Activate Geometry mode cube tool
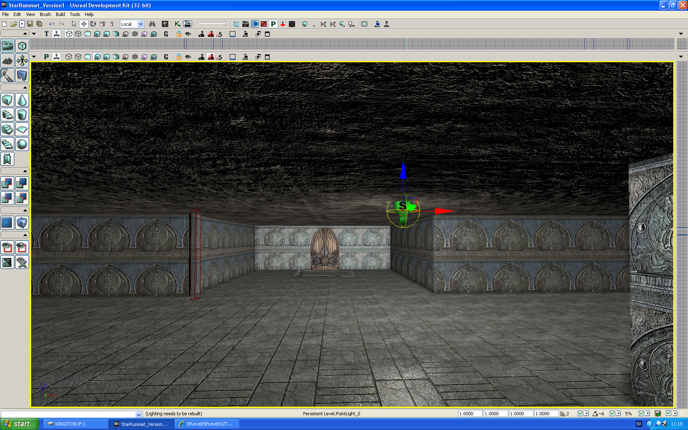This screenshot has width=688, height=430. click(22, 46)
